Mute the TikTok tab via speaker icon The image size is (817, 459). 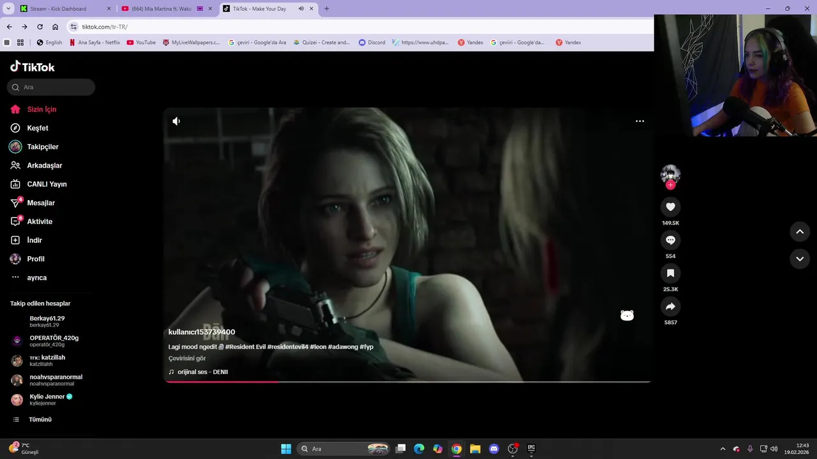click(301, 9)
